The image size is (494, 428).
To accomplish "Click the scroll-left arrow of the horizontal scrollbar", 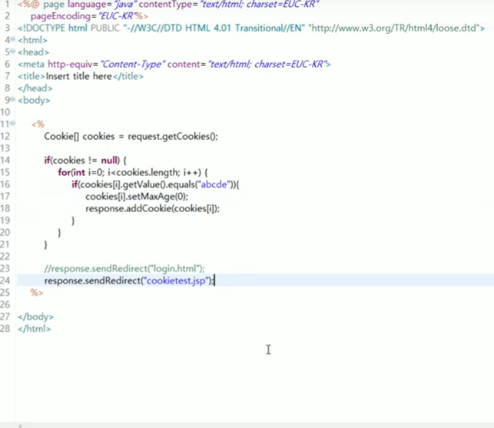I will click(x=20, y=426).
